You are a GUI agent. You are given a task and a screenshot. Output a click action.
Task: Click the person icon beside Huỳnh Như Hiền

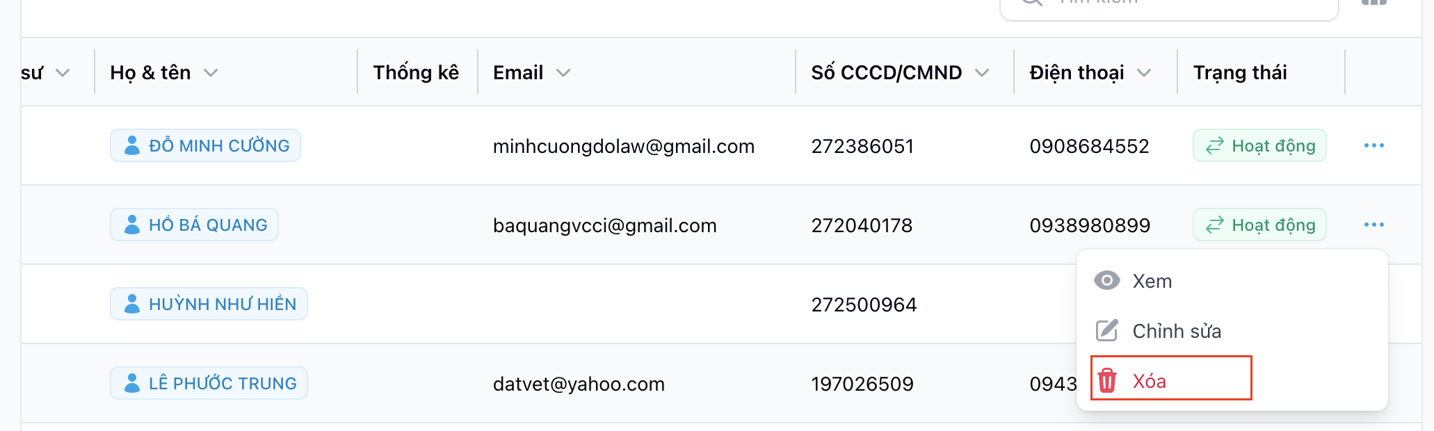pos(131,304)
